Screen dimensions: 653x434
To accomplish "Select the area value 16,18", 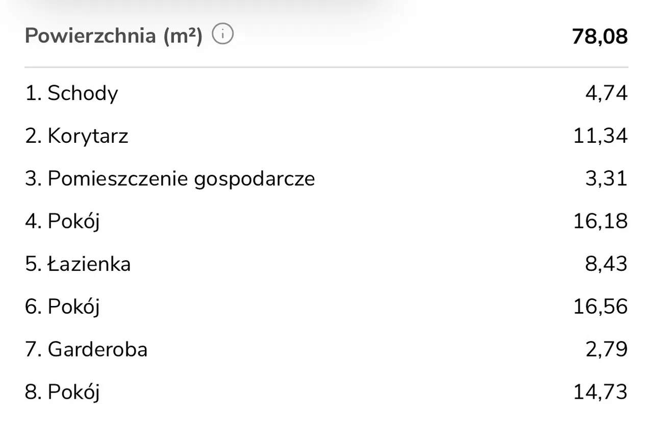I will click(600, 222).
